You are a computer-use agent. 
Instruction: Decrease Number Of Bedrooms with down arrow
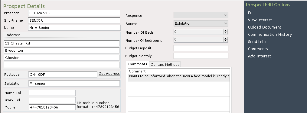226,41
